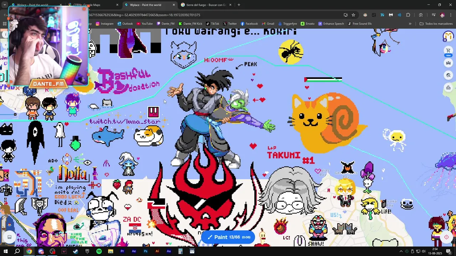
Task: Close the tierra del fuego tab
Action: click(230, 5)
